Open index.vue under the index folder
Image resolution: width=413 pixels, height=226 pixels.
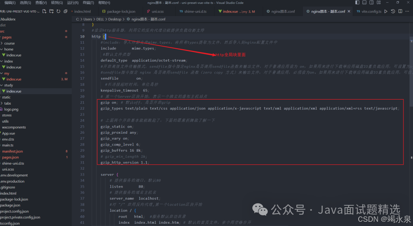(x=14, y=67)
